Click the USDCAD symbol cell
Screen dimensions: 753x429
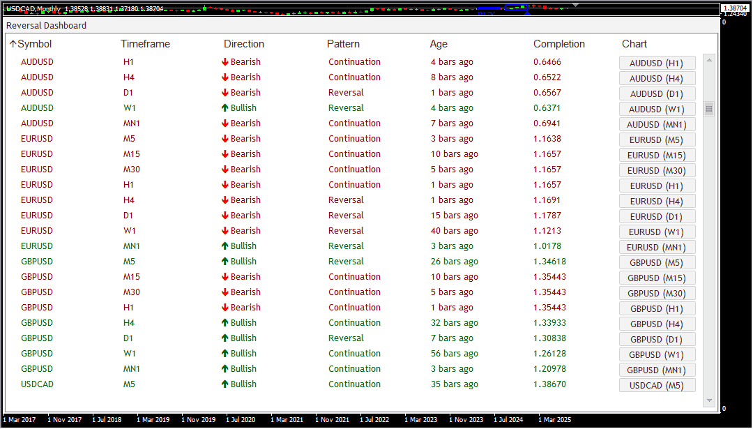[37, 384]
